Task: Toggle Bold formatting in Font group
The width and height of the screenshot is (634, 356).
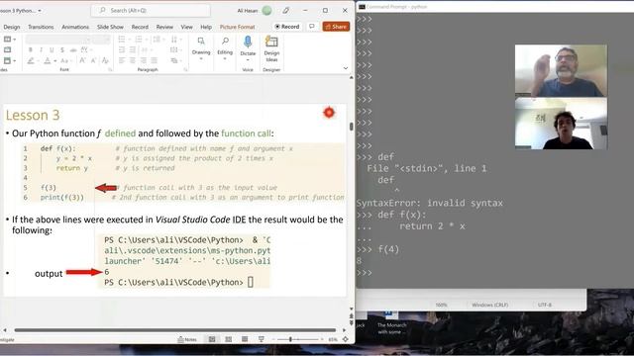Action: tap(31, 50)
